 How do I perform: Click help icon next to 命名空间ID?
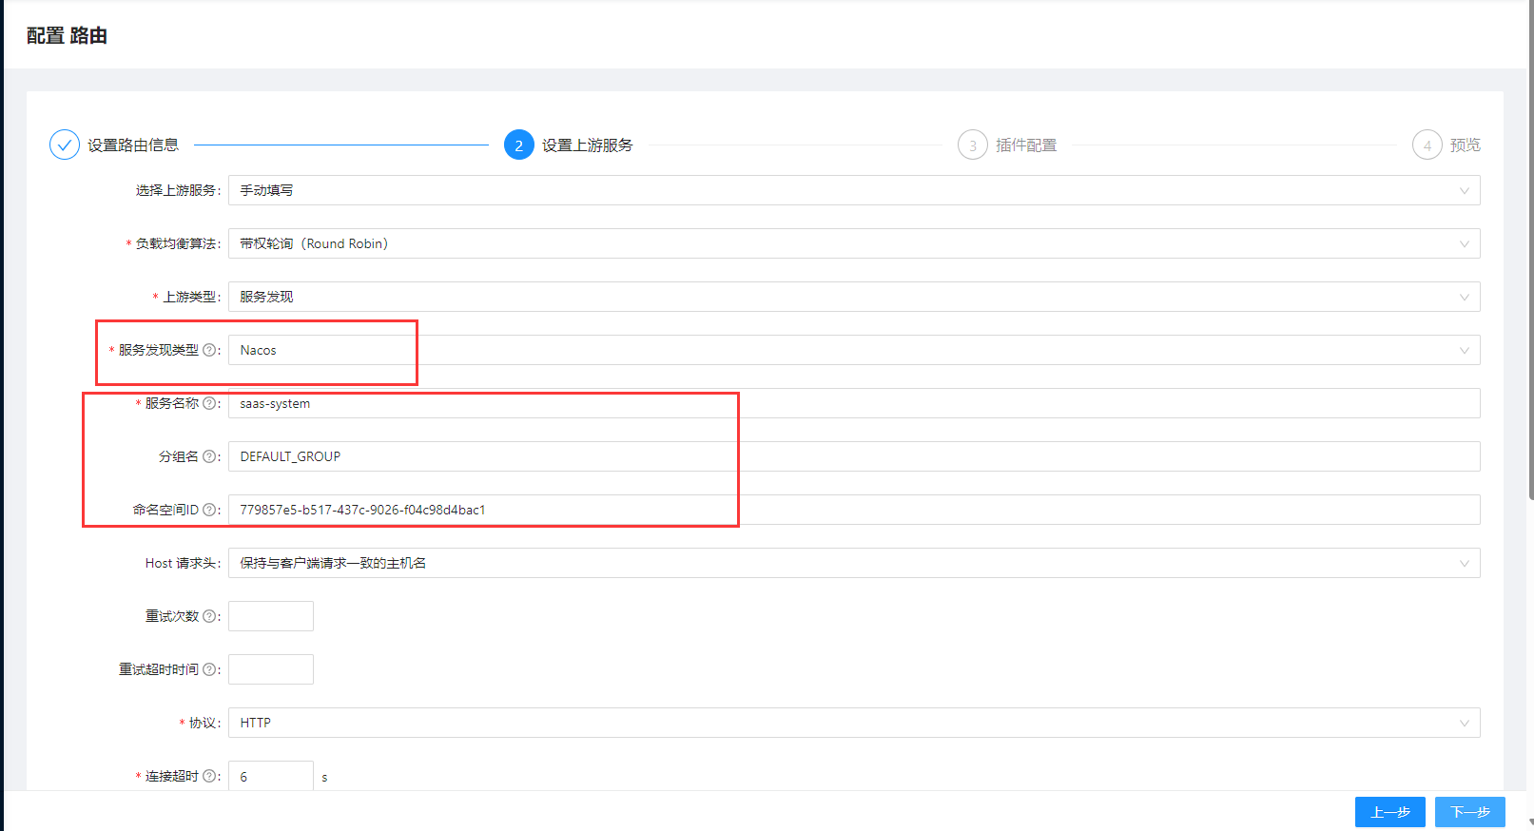click(x=209, y=510)
